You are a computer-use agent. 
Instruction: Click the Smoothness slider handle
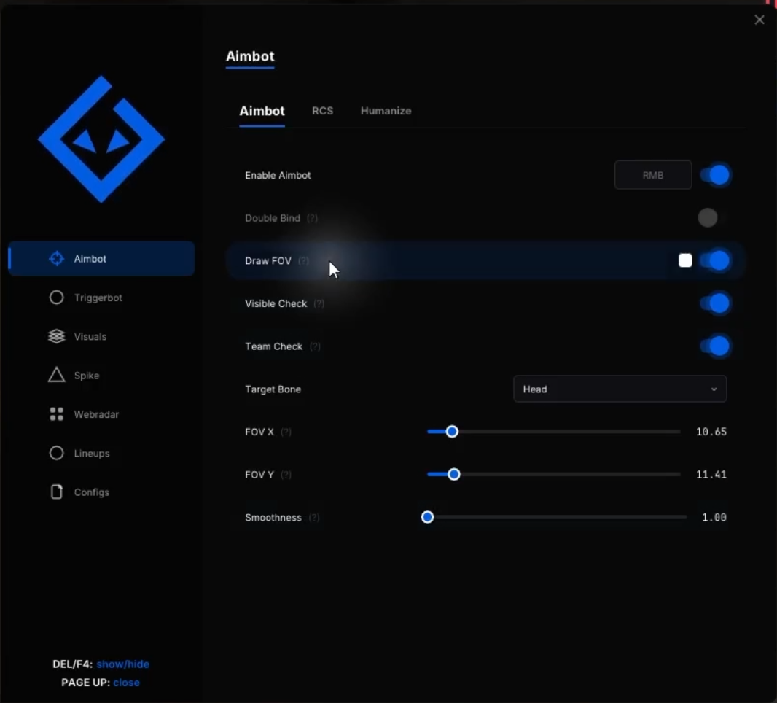coord(427,517)
